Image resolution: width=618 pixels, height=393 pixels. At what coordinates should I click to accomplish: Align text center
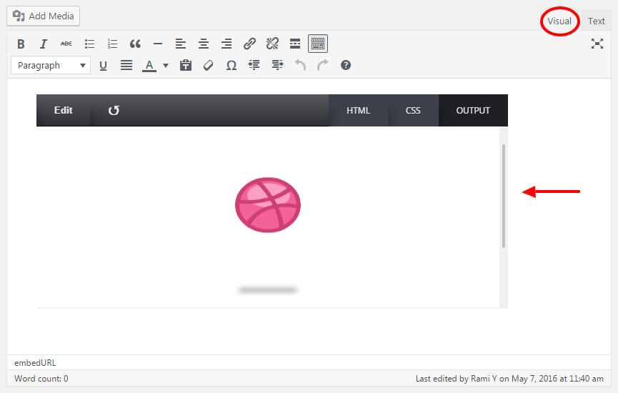pos(204,44)
